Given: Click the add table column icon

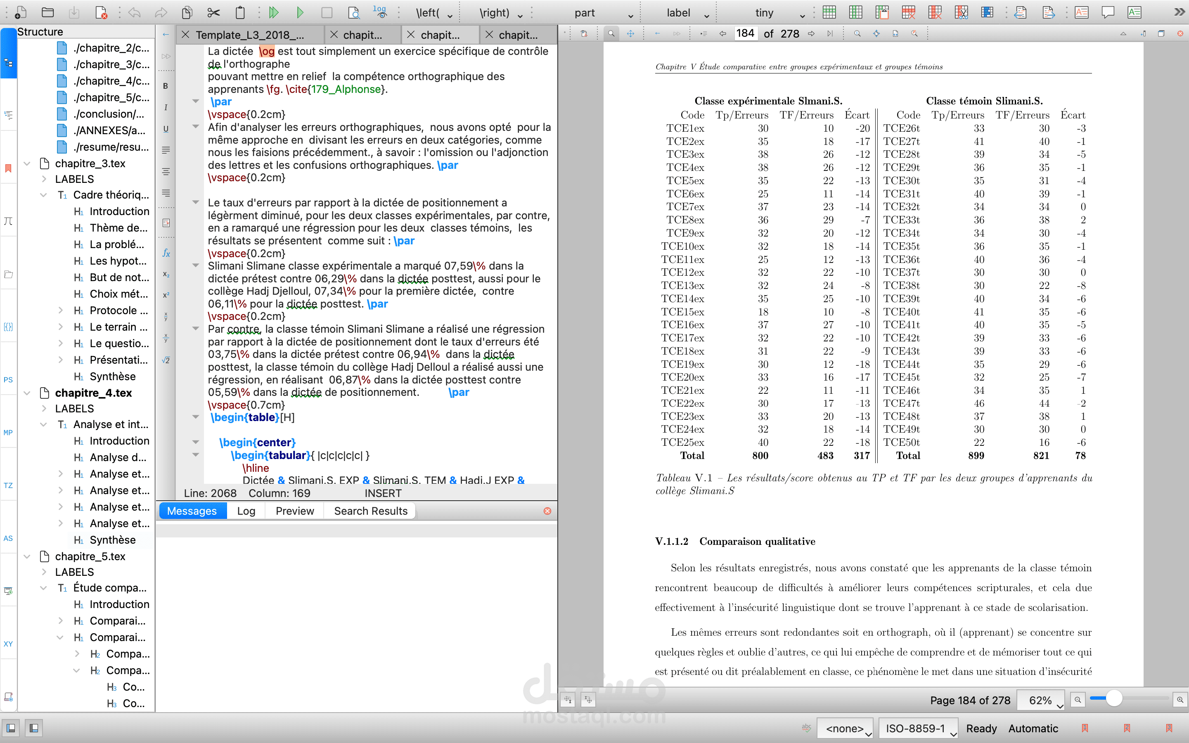Looking at the screenshot, I should pos(856,12).
